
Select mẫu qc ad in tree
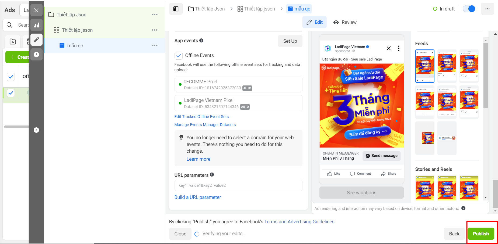104,45
